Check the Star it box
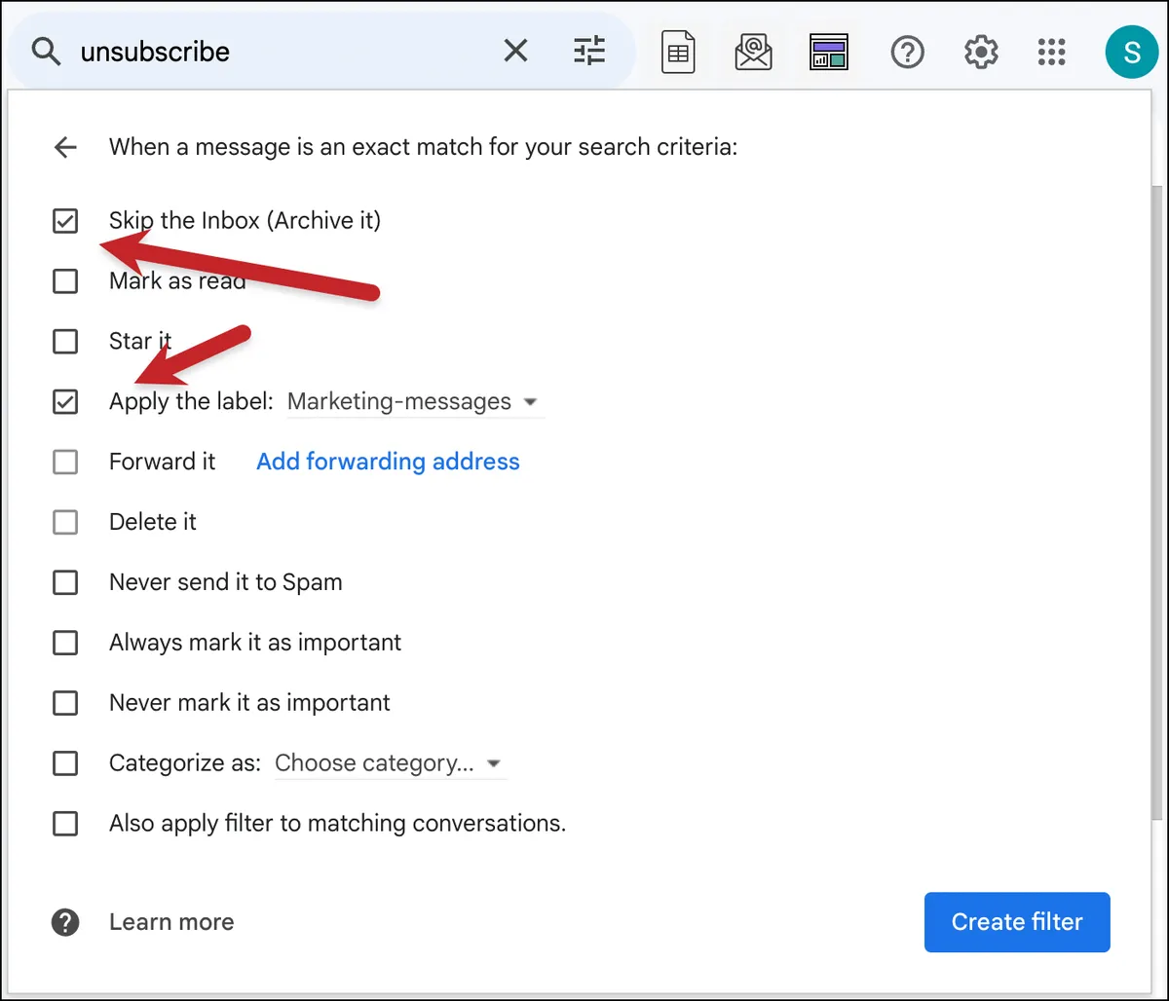The image size is (1169, 1001). pyautogui.click(x=65, y=342)
